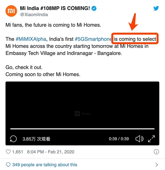Open the #5GSmartphone hashtag

point(93,39)
